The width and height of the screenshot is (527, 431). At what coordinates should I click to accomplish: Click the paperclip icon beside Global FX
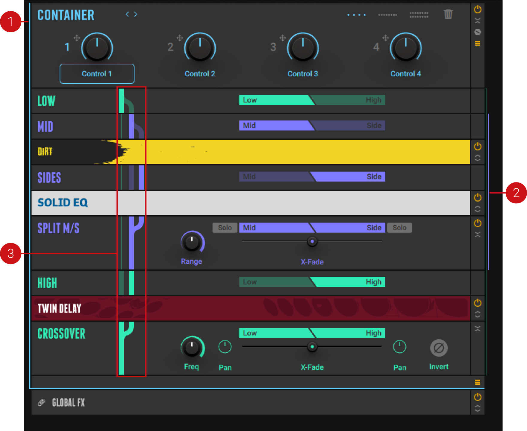point(42,403)
